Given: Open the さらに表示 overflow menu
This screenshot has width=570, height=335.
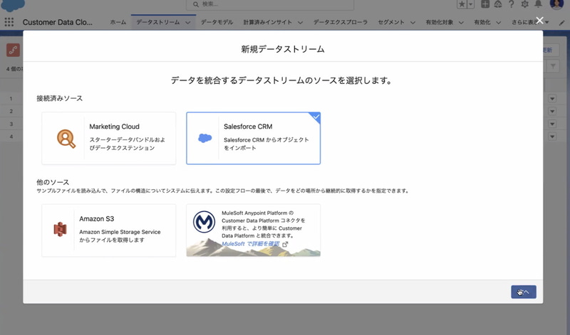Looking at the screenshot, I should click(x=530, y=22).
